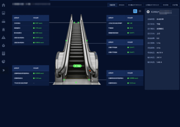Click the bus voltage 44.70 V
The height and width of the screenshot is (127, 180).
tap(160, 53)
